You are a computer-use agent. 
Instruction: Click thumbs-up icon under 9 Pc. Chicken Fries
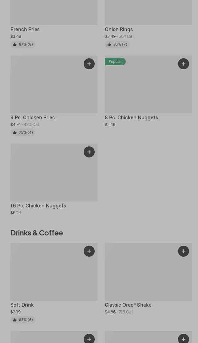(x=15, y=133)
